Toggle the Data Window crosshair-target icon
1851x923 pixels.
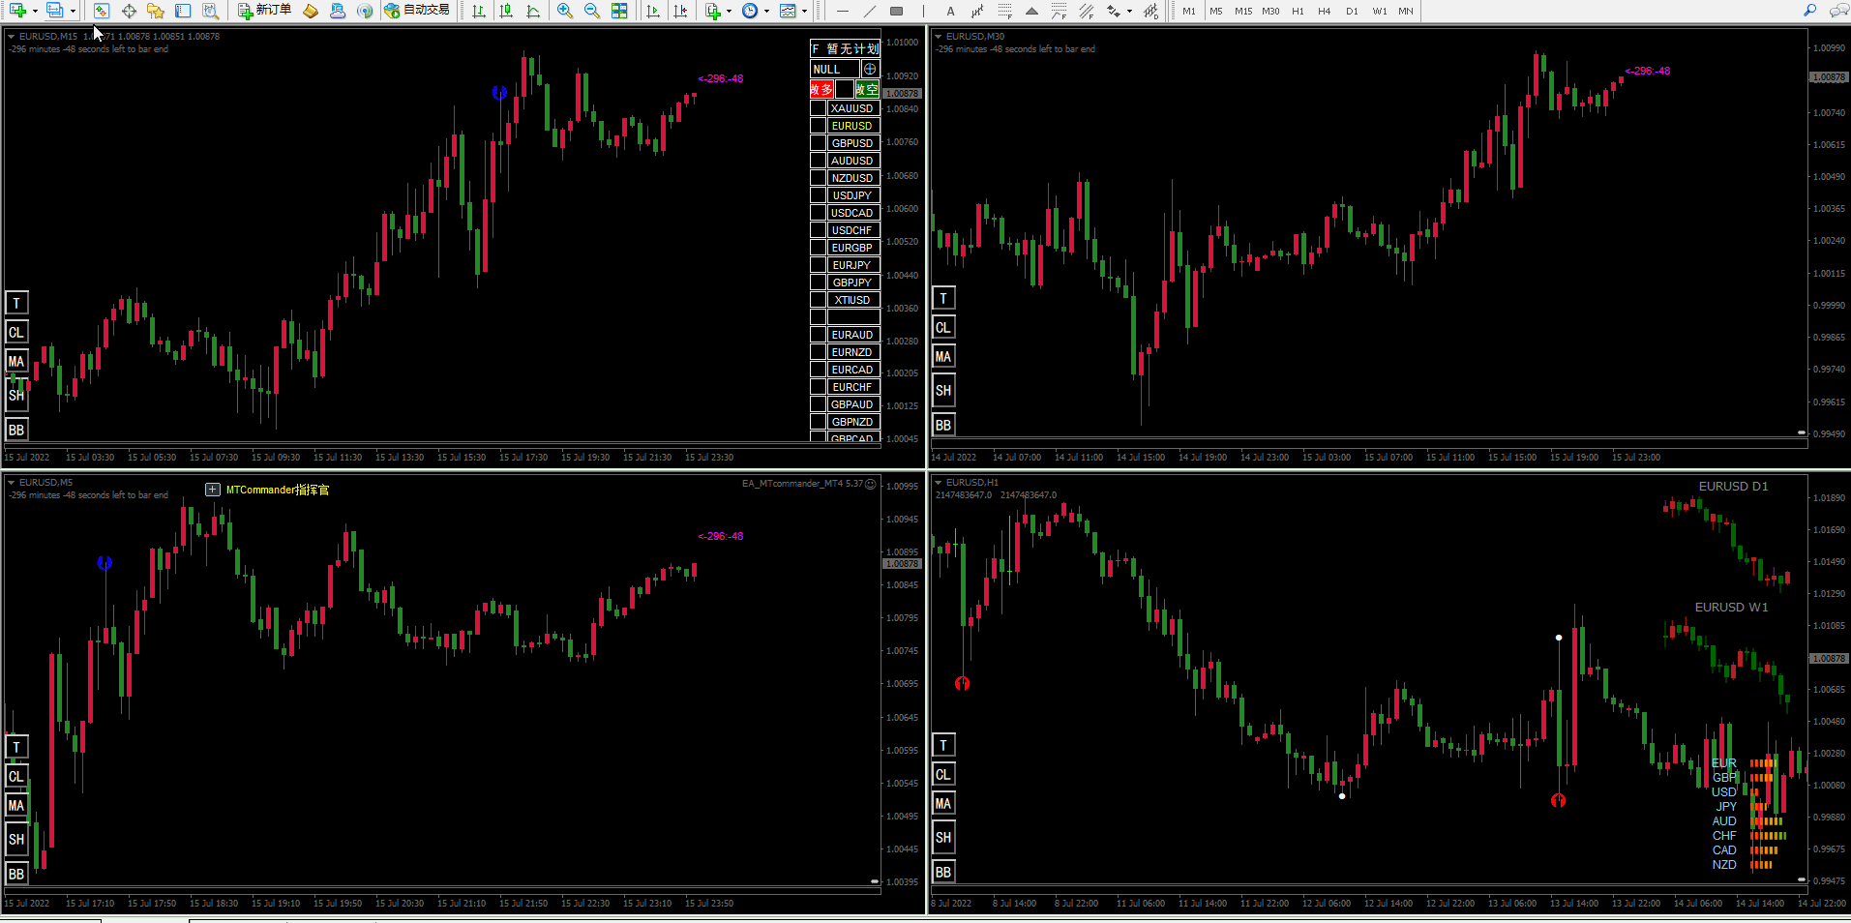point(129,11)
